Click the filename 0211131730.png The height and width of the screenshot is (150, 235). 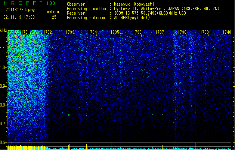19,10
